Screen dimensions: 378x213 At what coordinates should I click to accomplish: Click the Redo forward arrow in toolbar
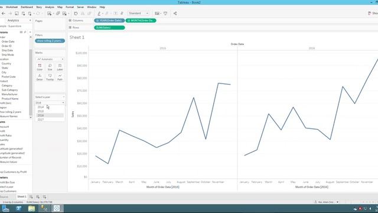coord(10,14)
